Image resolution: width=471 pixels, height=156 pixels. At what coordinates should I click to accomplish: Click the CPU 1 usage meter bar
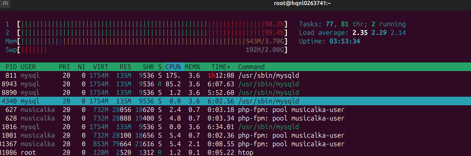(x=153, y=24)
